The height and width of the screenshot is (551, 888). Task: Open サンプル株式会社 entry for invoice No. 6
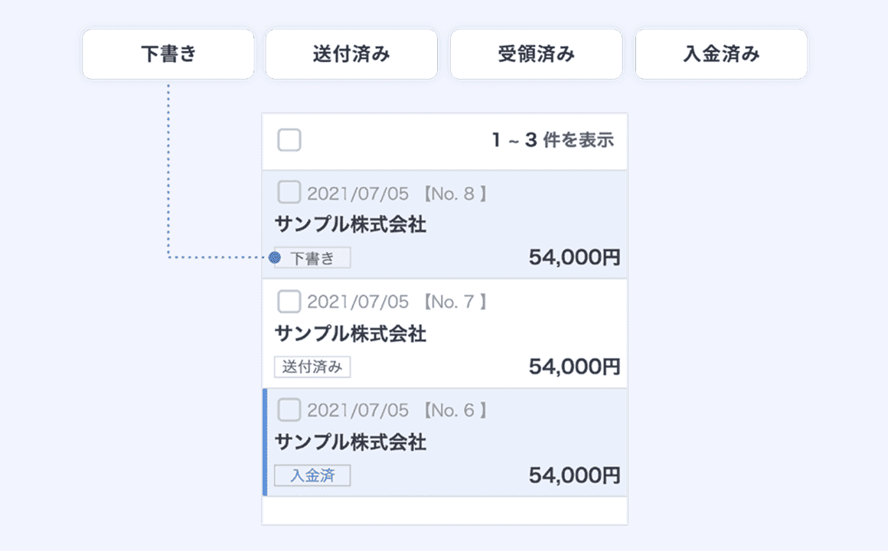point(351,442)
